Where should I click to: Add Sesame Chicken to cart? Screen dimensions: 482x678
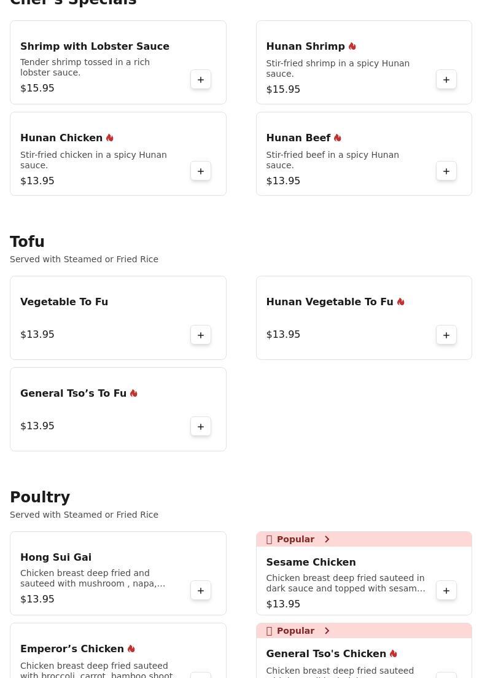point(446,591)
